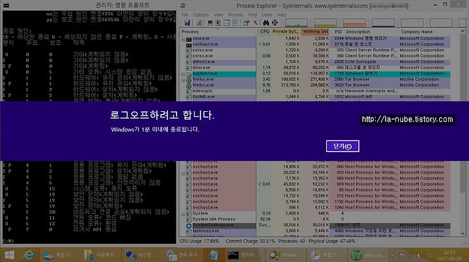Screen dimensions: 469x262
Task: Click Refresh Now icon in Process Explorer toolbar
Action: 199,23
